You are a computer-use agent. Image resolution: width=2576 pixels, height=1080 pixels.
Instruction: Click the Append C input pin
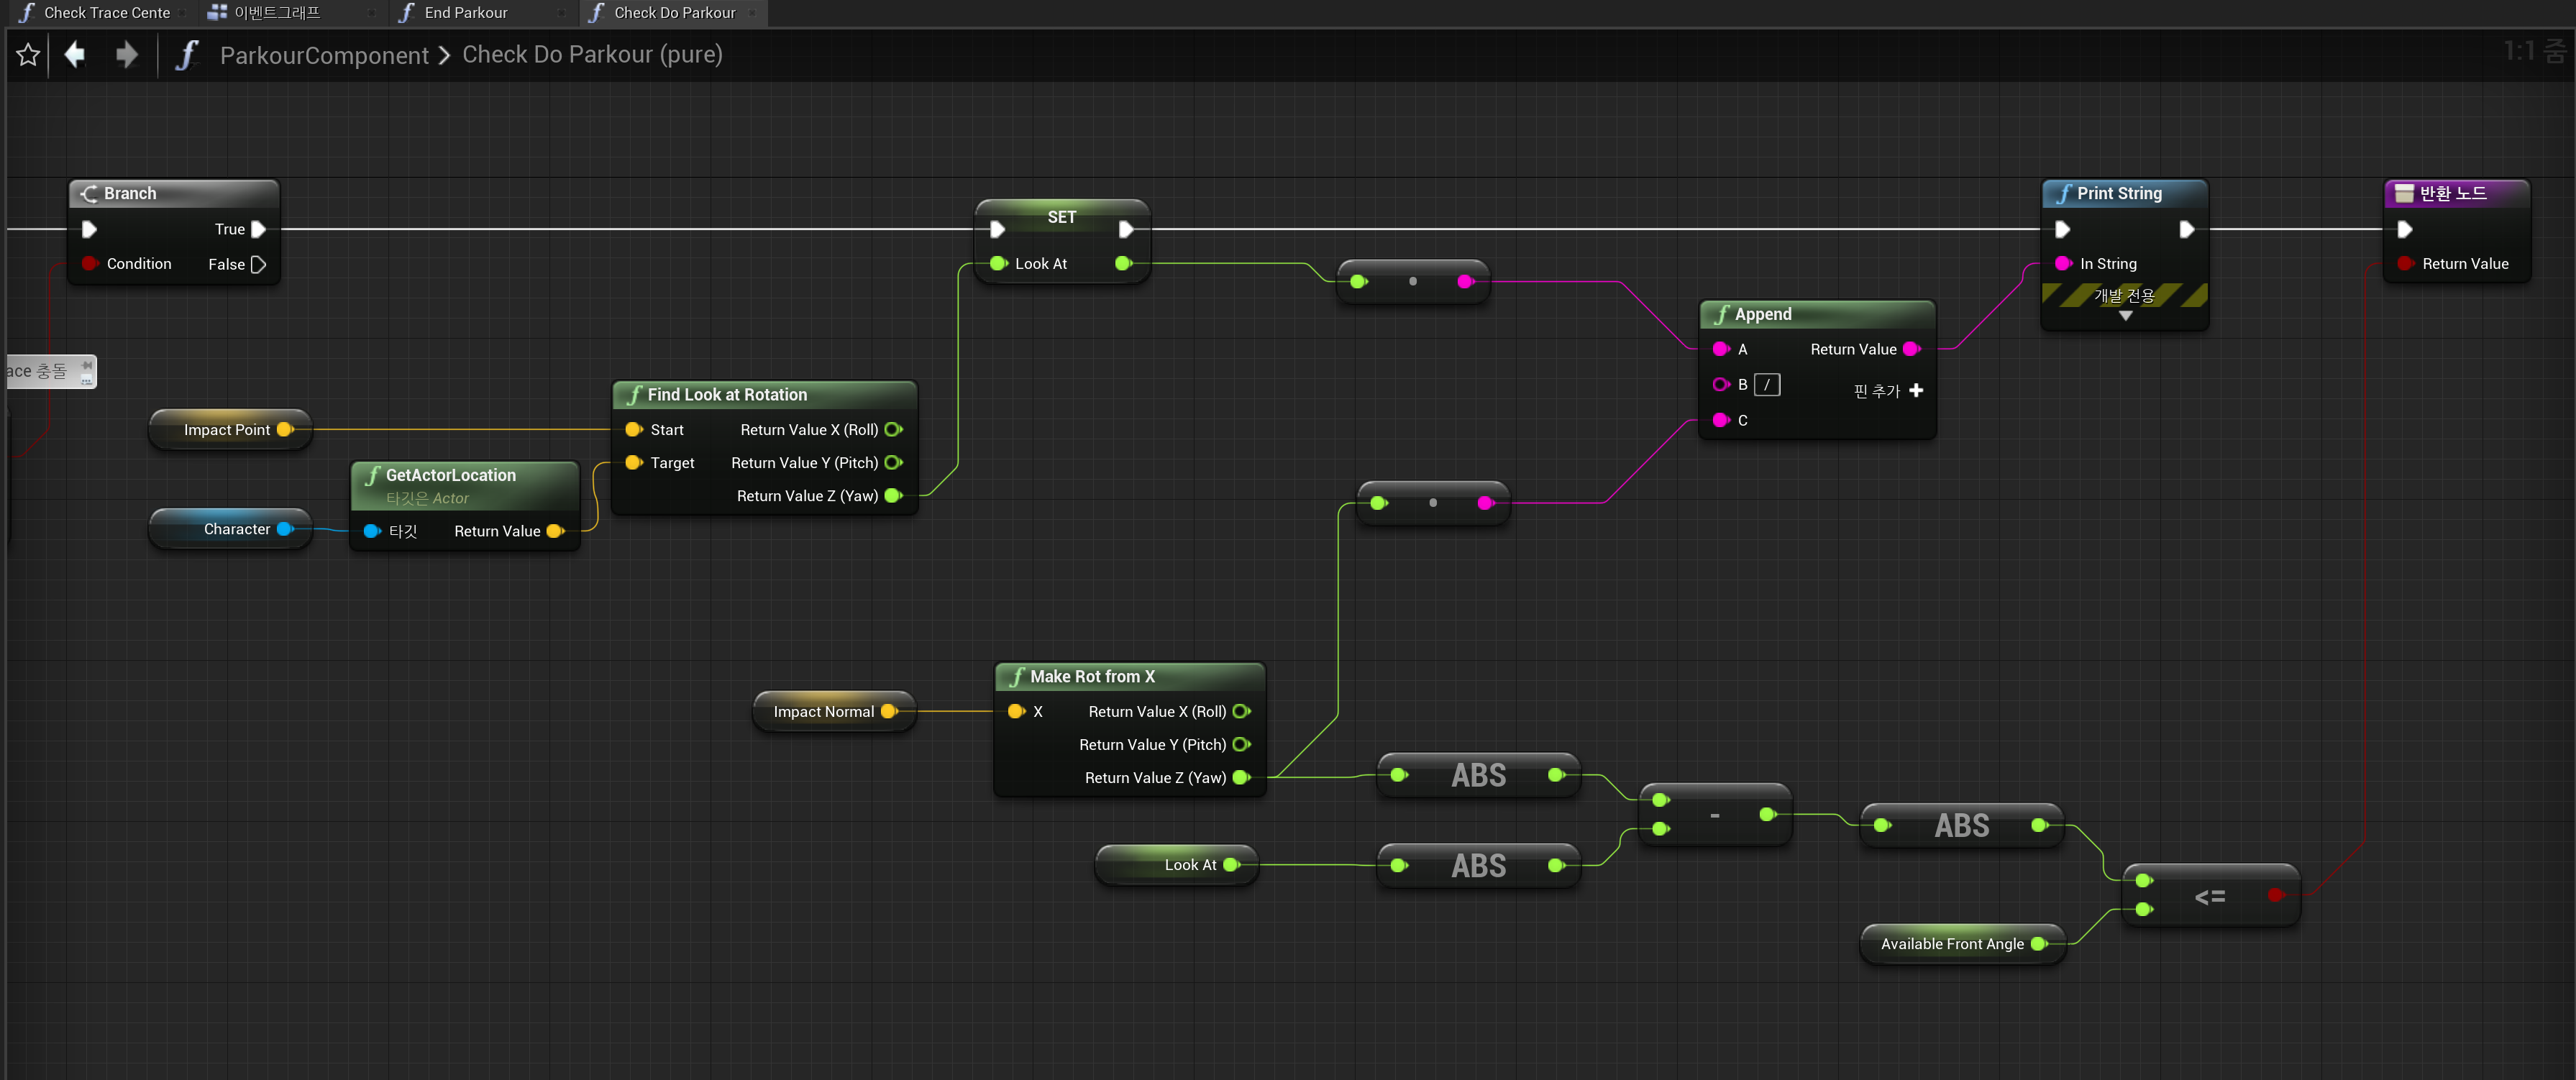tap(1721, 420)
